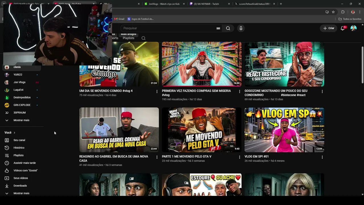
Task: Open title PRIMEIRA VEZ FAZENDO COMPRAS SEM MISERIA
Action: coord(196,93)
